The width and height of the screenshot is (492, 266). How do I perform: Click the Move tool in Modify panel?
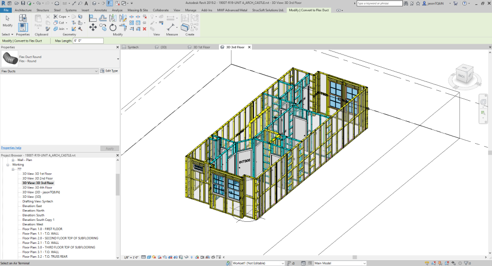coord(92,27)
